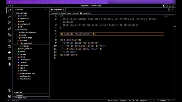Click the Prettier status bar item
The image size is (182, 102).
pyautogui.click(x=162, y=101)
